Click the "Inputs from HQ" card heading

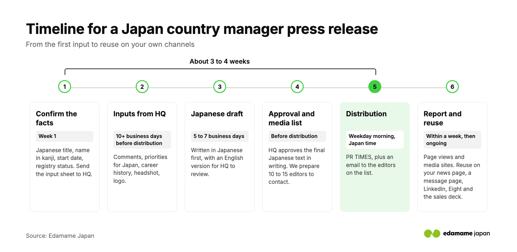[140, 114]
